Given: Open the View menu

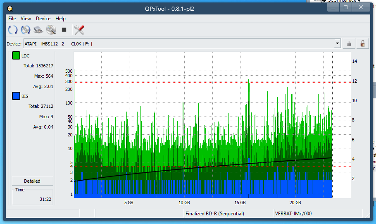Looking at the screenshot, I should pos(26,19).
